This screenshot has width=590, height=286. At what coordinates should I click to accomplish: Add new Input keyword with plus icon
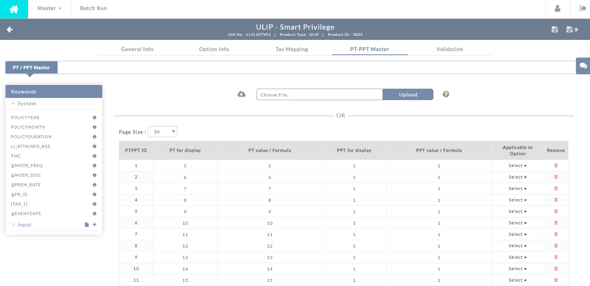point(95,224)
